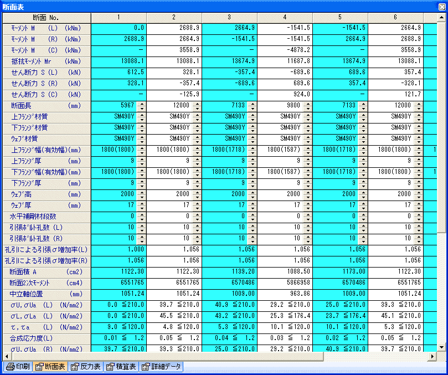Screen dimensions: 448x375
Task: Open the 詳細データ tab
Action: (x=161, y=367)
